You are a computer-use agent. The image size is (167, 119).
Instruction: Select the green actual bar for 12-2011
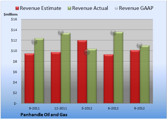coord(66,68)
